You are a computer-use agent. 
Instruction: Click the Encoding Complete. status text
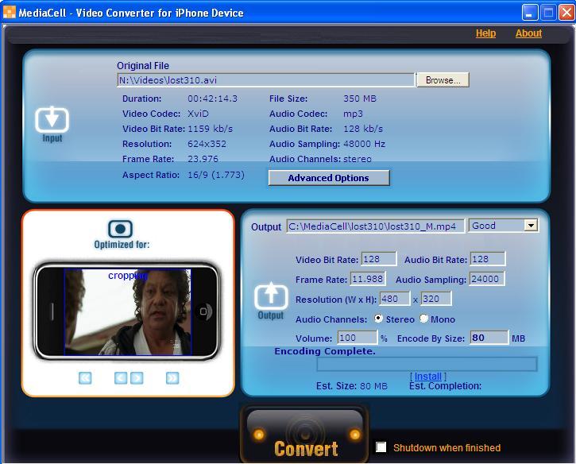point(325,351)
